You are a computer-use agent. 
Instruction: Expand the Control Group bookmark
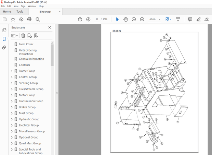click(12, 77)
